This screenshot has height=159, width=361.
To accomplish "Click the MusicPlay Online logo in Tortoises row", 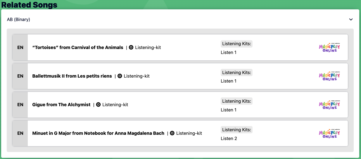I will [x=329, y=48].
